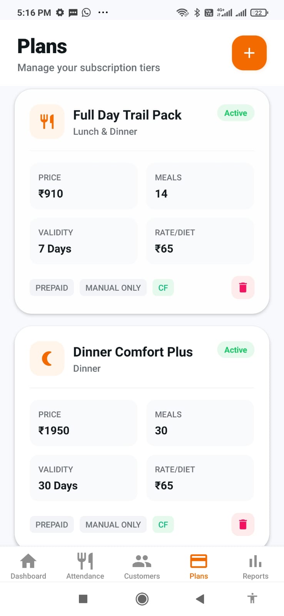Delete the Full Day Trail Pack plan
284x616 pixels.
243,288
